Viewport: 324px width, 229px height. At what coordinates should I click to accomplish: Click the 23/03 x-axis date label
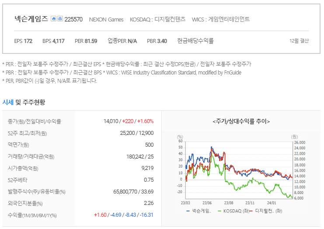tap(185, 203)
